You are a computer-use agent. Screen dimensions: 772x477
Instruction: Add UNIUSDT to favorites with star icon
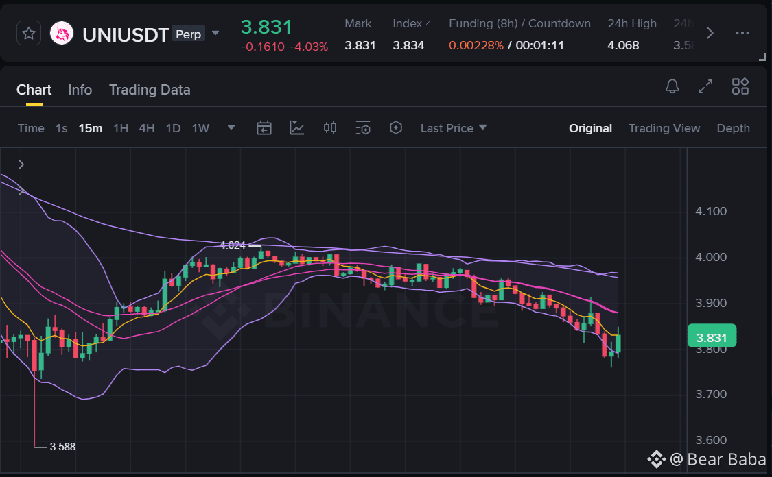pyautogui.click(x=29, y=34)
